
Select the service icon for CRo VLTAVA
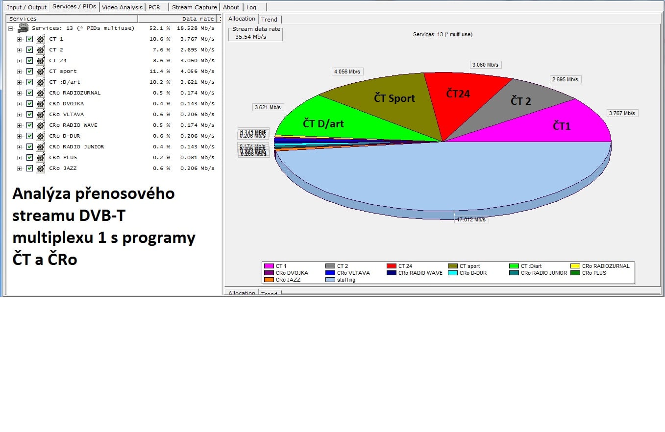click(40, 115)
